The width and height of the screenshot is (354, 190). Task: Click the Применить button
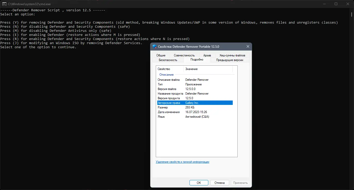tap(240, 183)
